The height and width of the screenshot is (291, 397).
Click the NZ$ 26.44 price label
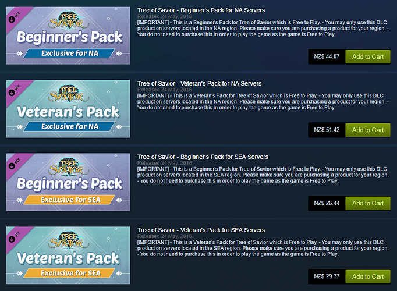point(327,203)
